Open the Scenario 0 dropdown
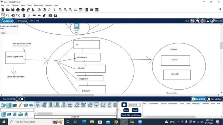This screenshot has height=125, width=223. tap(134, 105)
